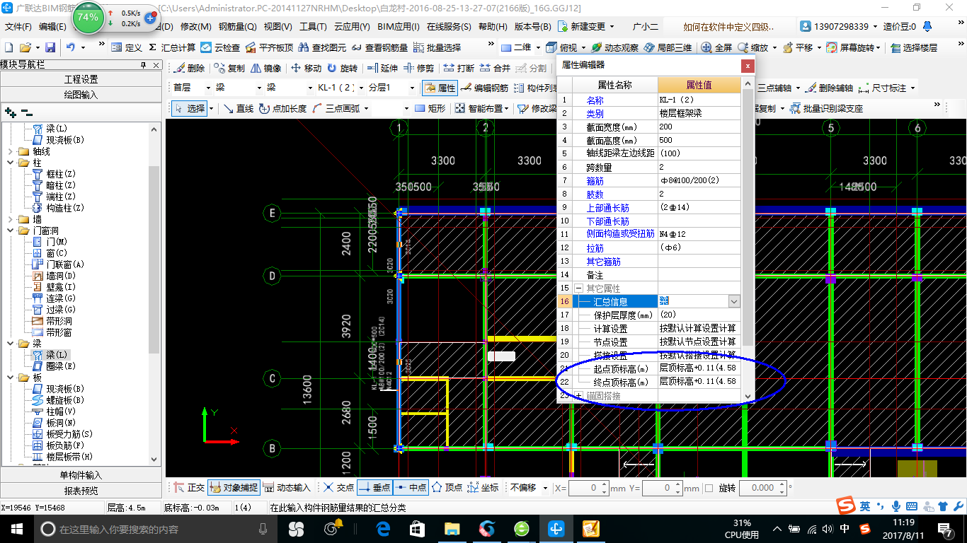Expand the 轴线 tree folder

(9, 151)
